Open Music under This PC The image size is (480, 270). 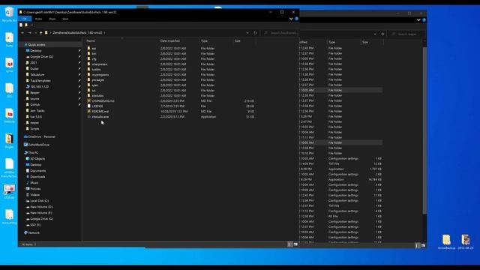tap(34, 183)
